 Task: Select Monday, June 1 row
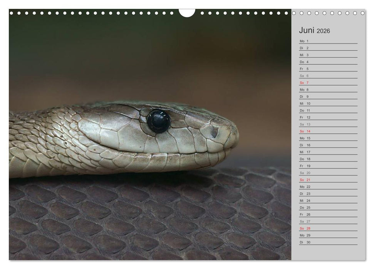click(328, 41)
